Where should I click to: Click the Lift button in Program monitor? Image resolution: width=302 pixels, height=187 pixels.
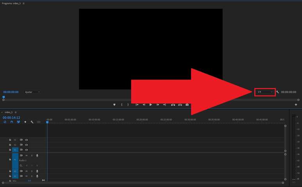(x=173, y=105)
